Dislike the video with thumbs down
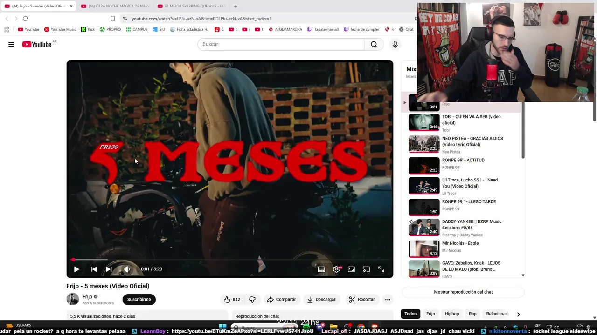 point(252,299)
